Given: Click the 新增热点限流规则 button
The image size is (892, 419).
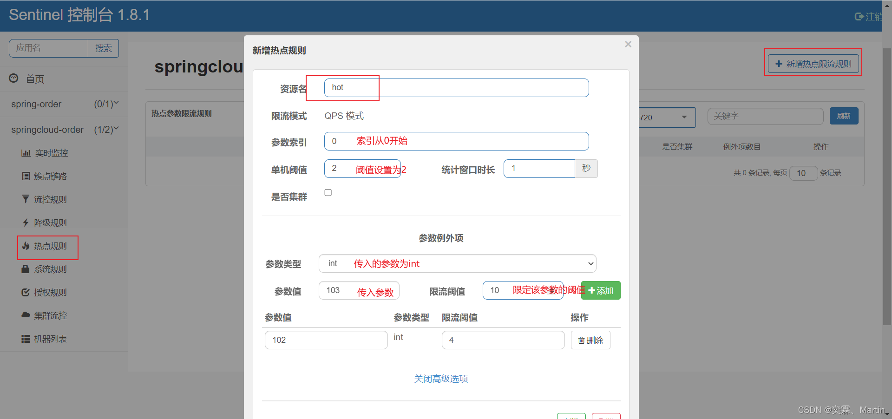Looking at the screenshot, I should (813, 64).
